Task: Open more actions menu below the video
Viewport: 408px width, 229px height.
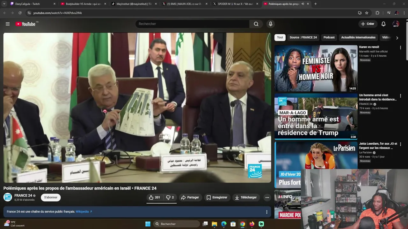Action: coord(267,198)
